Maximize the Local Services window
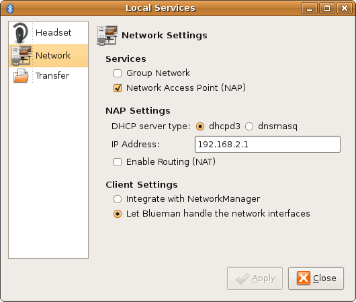The image size is (356, 302). click(327, 9)
